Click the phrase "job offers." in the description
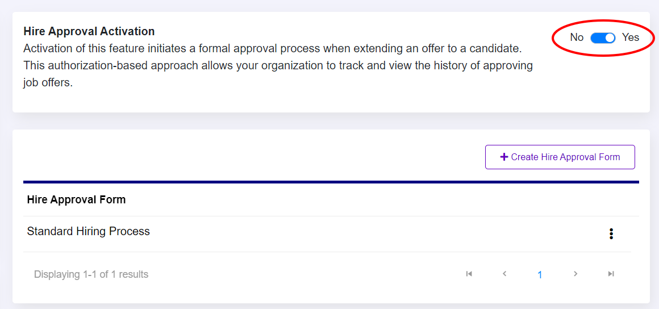The image size is (659, 309). point(48,83)
